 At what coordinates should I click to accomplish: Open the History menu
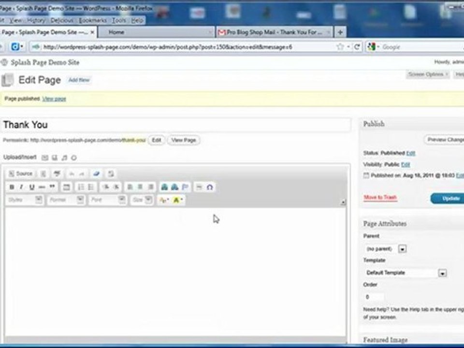click(x=36, y=20)
